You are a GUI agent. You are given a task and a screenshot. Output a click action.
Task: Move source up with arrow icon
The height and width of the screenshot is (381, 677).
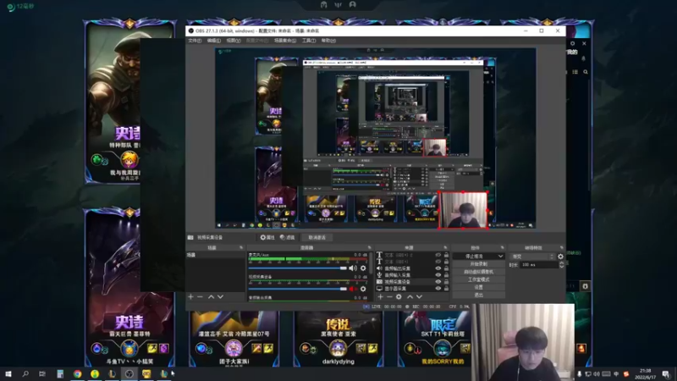coord(410,297)
